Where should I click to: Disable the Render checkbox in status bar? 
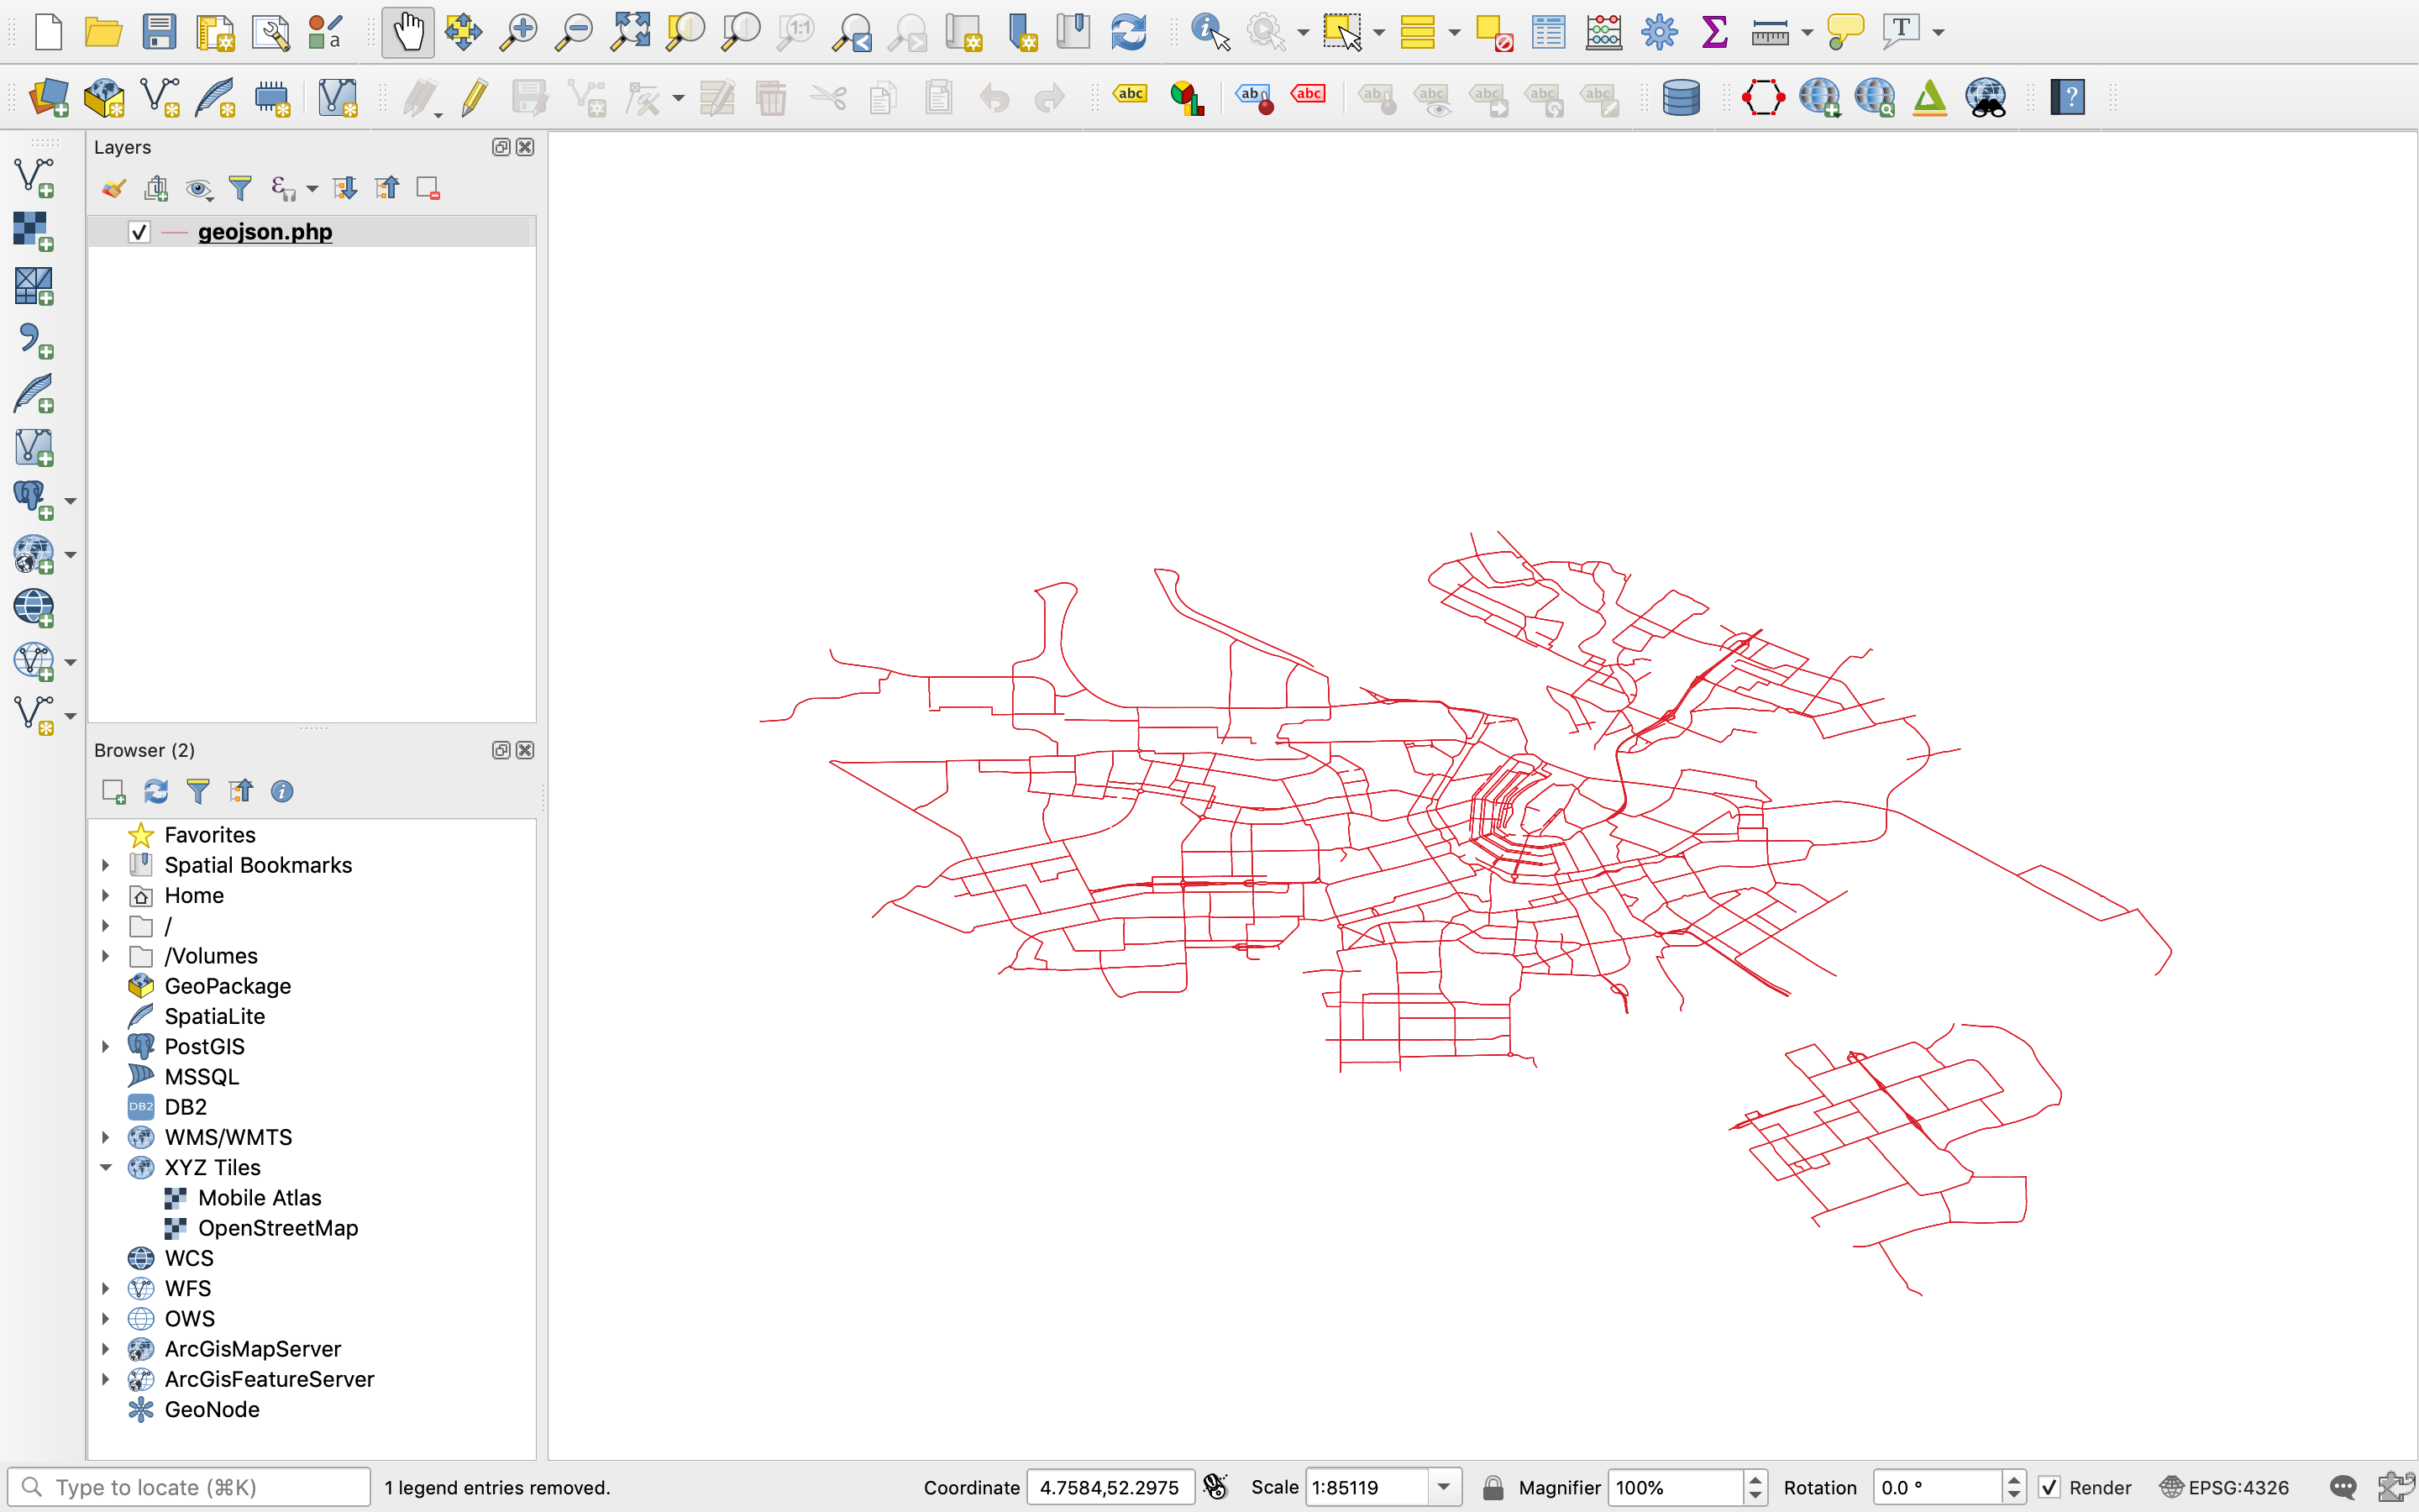click(x=2051, y=1487)
